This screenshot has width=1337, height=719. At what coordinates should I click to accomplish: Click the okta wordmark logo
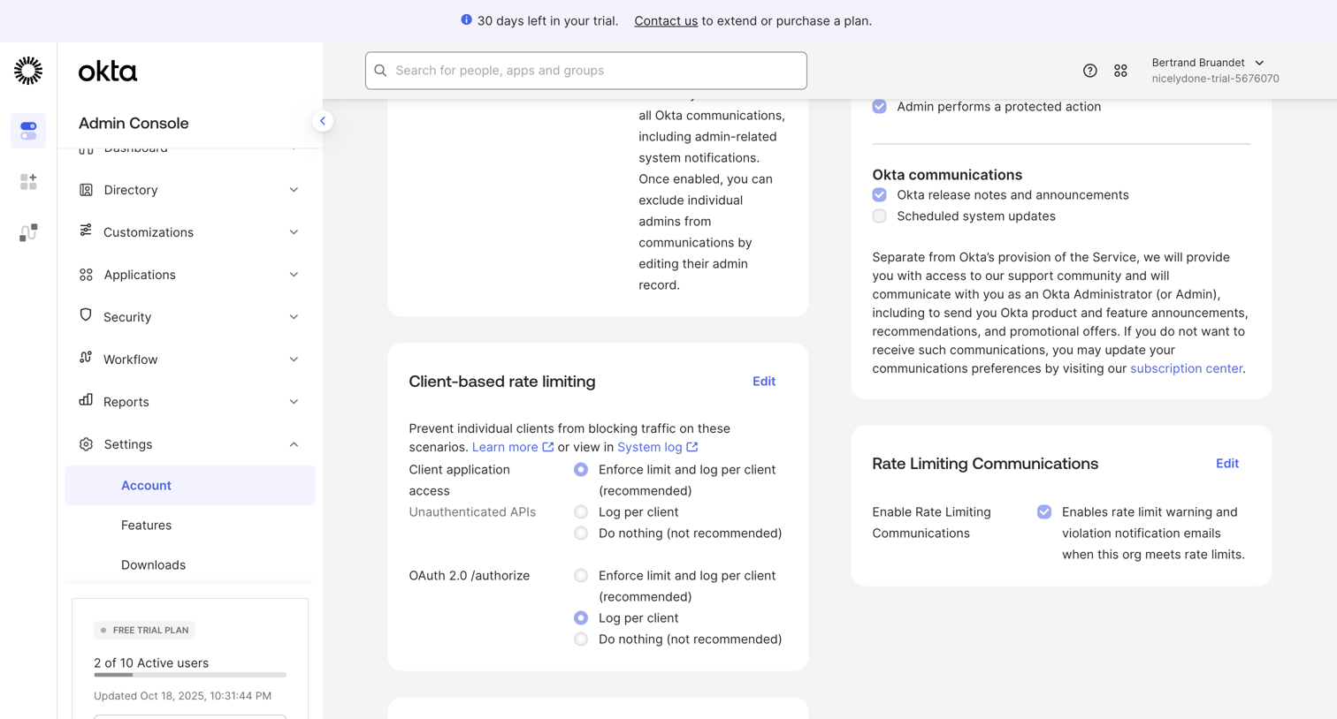click(108, 71)
